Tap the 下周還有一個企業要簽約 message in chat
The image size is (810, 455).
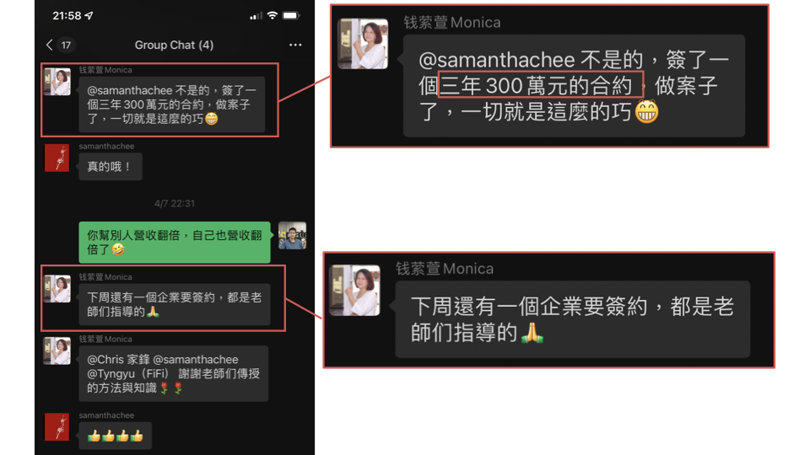[x=175, y=304]
